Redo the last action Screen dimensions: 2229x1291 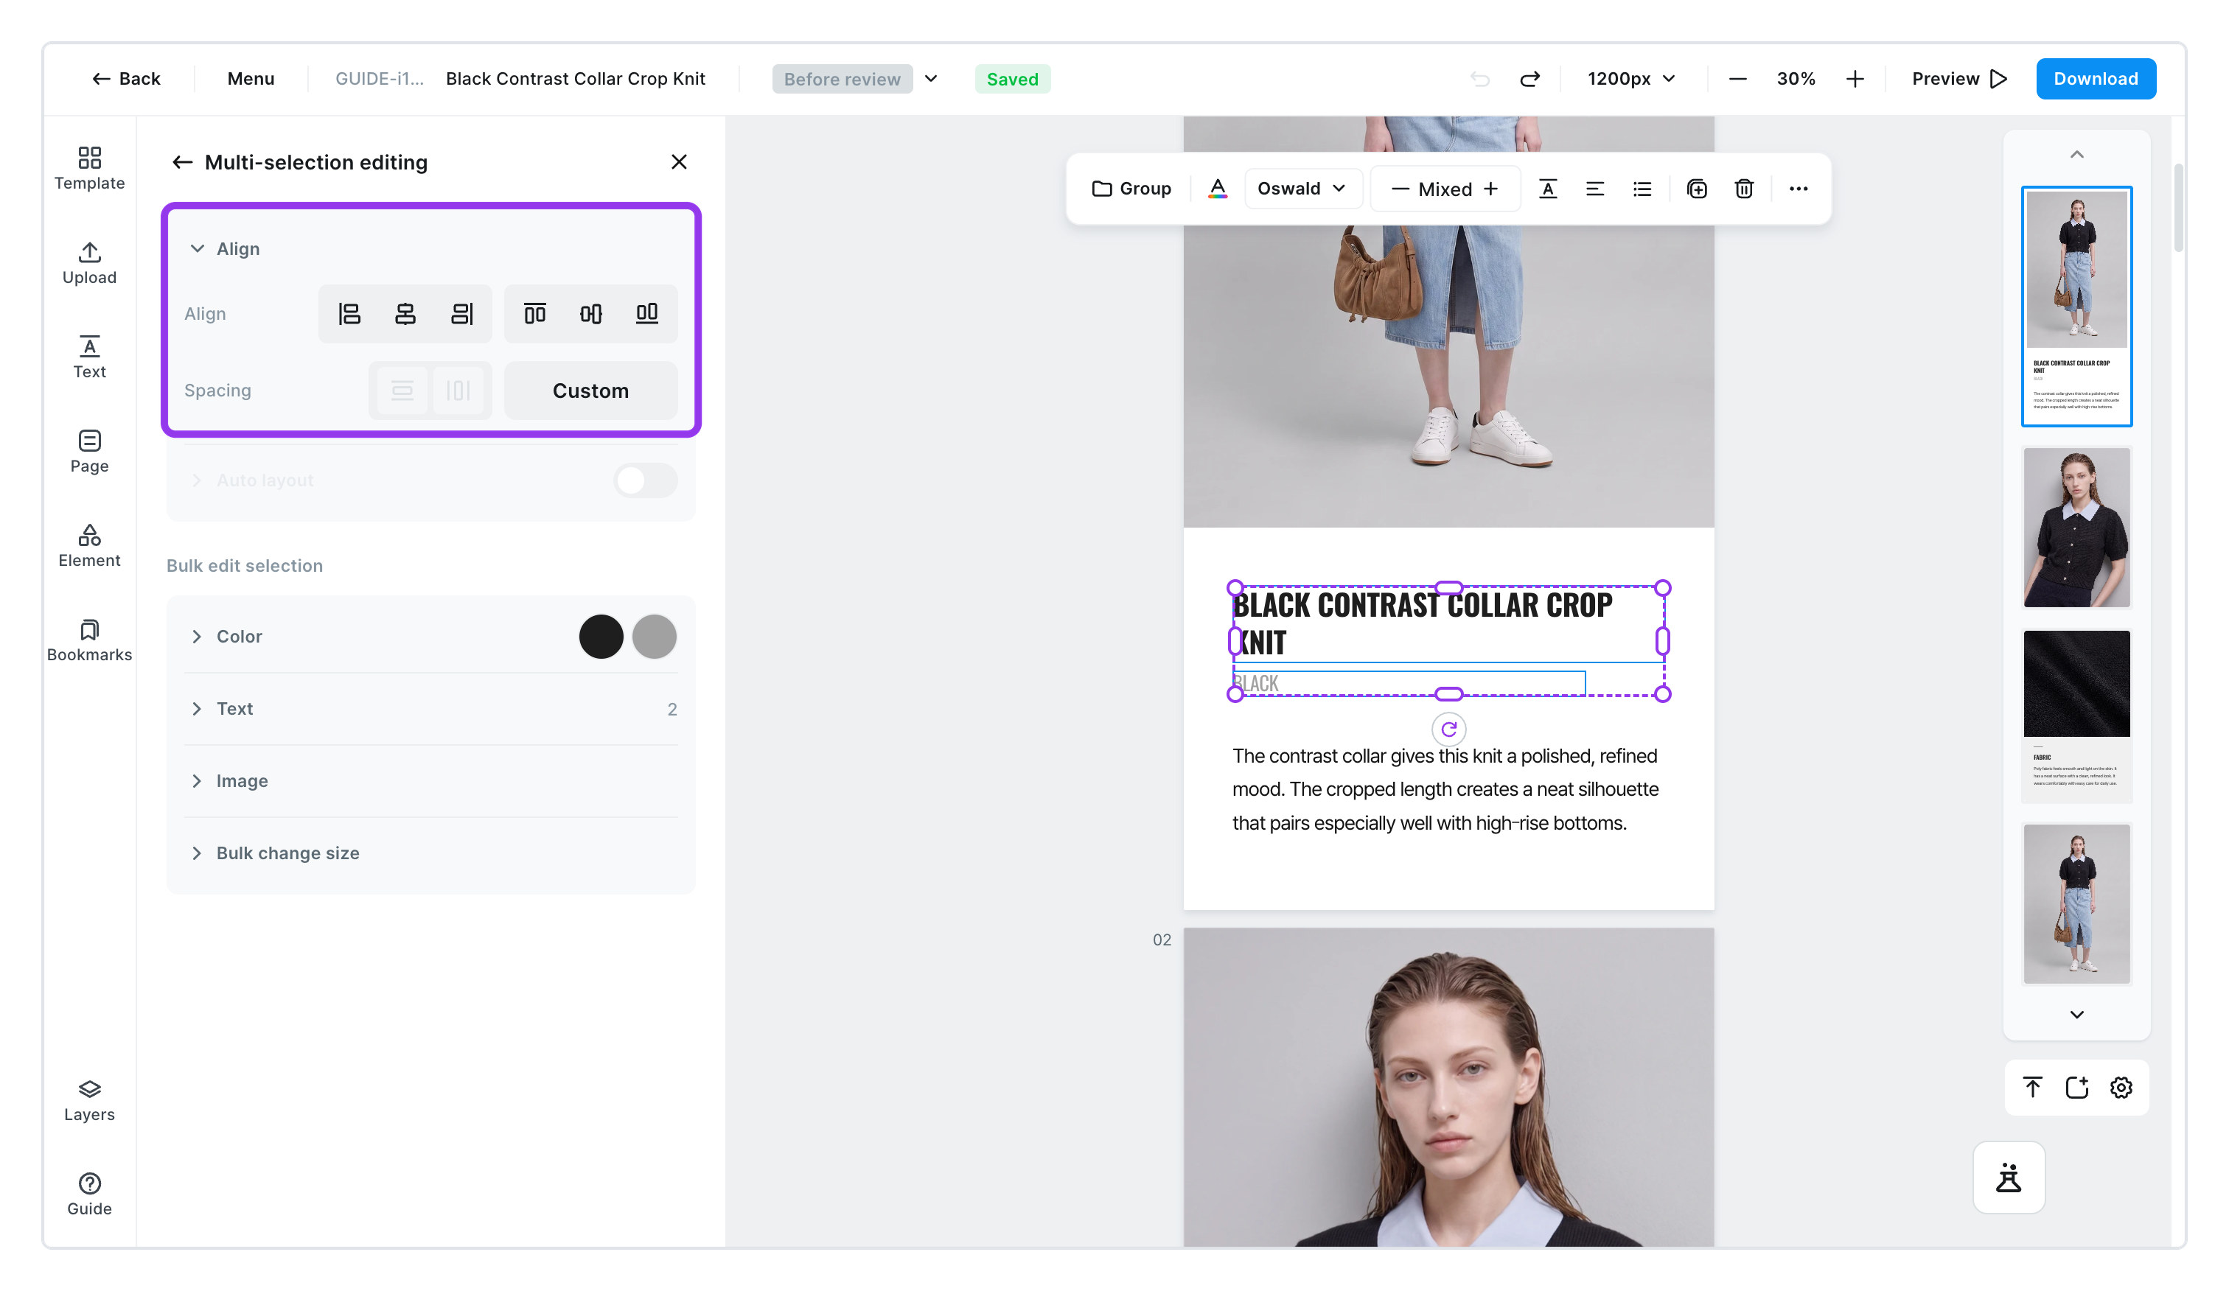pyautogui.click(x=1530, y=79)
